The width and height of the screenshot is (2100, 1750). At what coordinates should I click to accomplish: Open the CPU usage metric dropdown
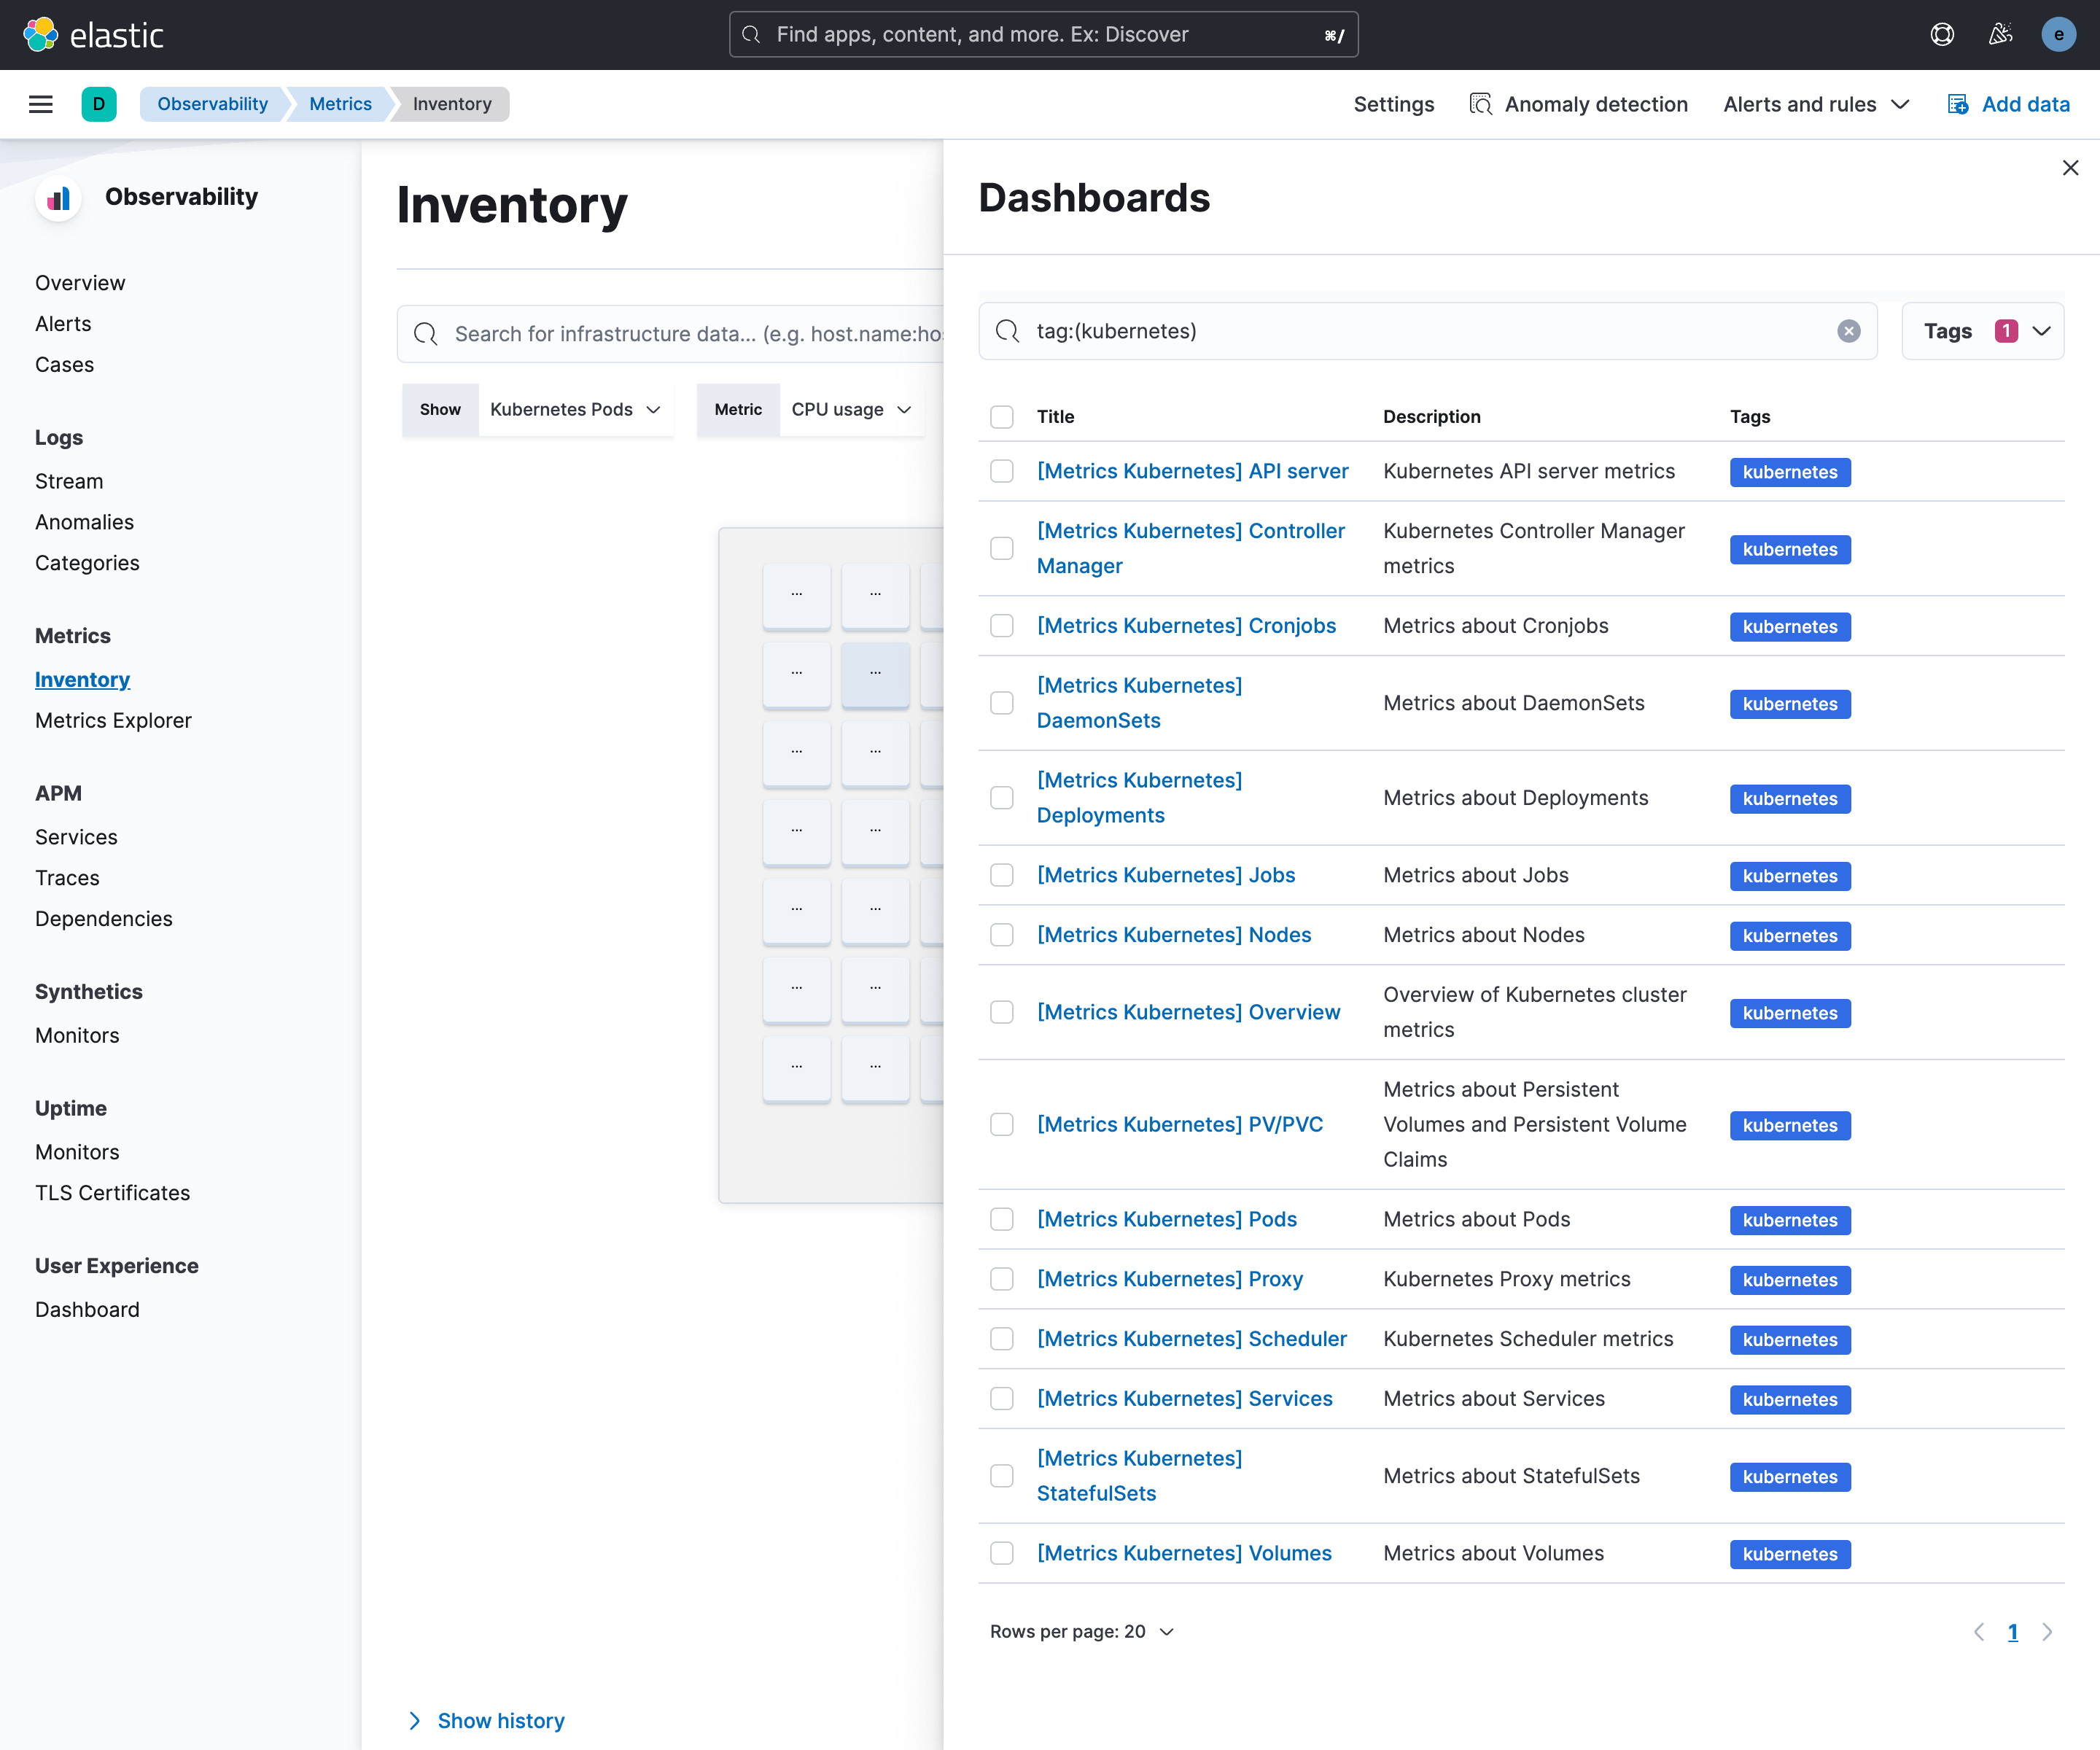[851, 409]
